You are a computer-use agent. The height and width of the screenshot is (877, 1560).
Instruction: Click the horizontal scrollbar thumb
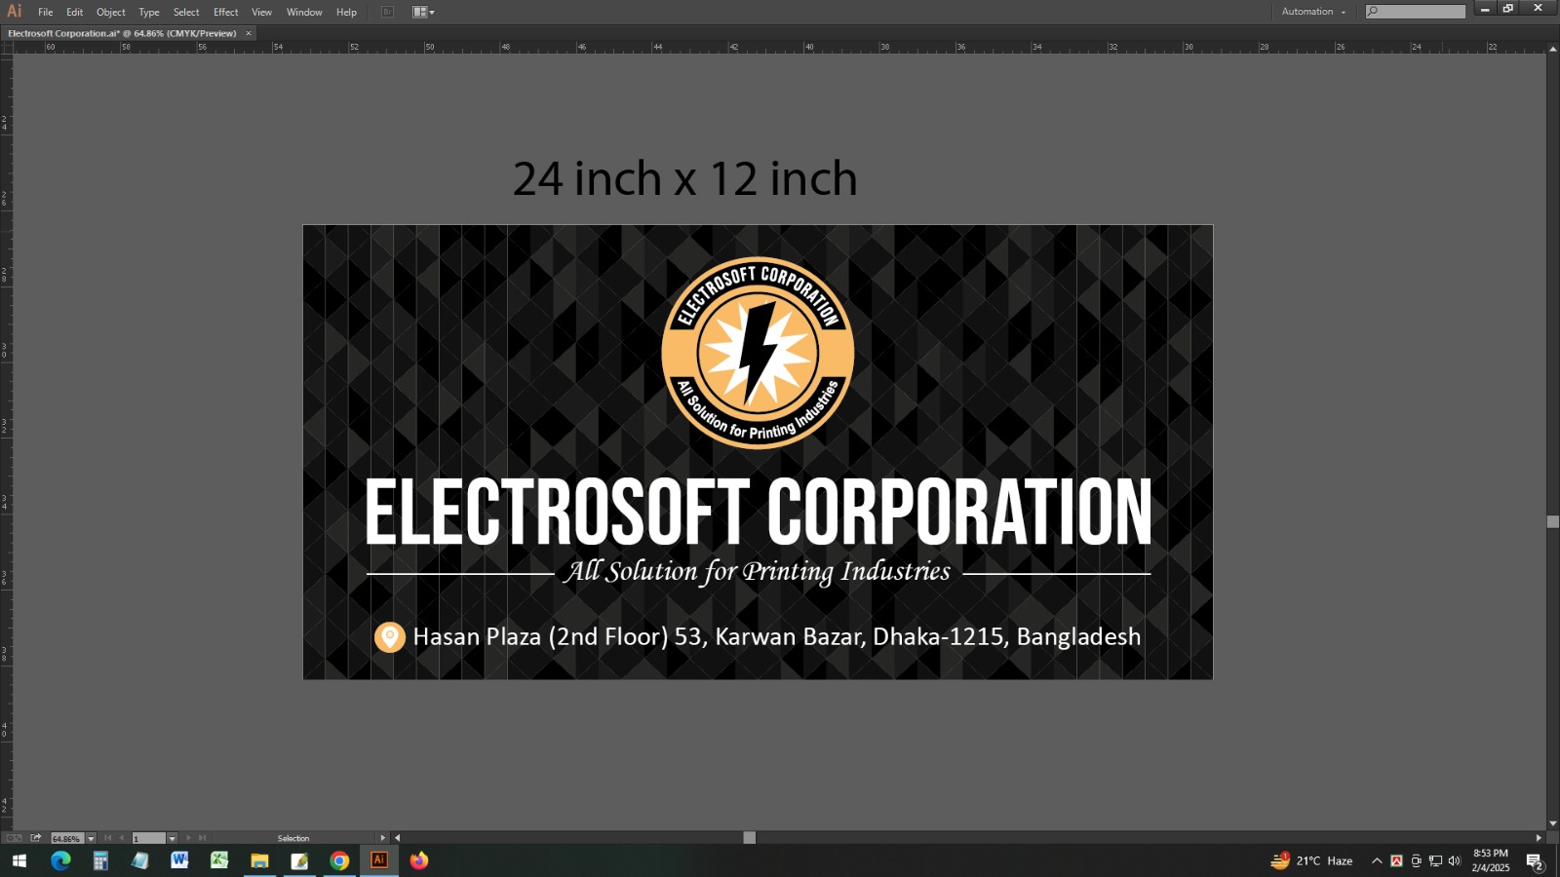[x=749, y=838]
